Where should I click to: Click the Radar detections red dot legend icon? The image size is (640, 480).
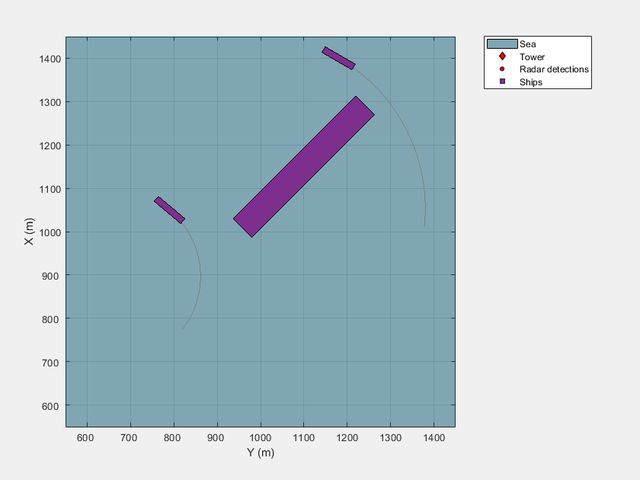pyautogui.click(x=502, y=69)
